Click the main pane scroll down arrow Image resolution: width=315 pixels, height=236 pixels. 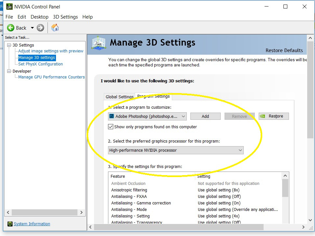coord(310,220)
